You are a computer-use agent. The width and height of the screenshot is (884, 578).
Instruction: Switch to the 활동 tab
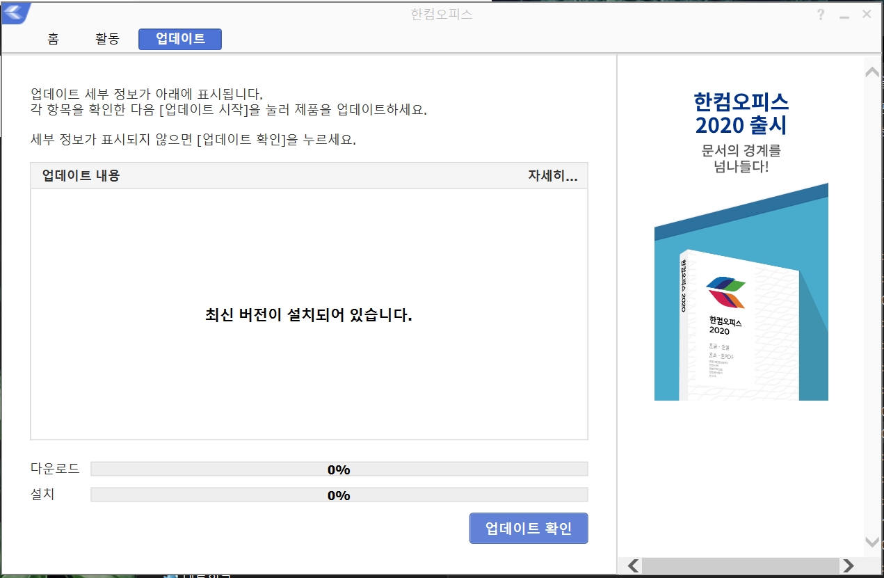pos(107,39)
